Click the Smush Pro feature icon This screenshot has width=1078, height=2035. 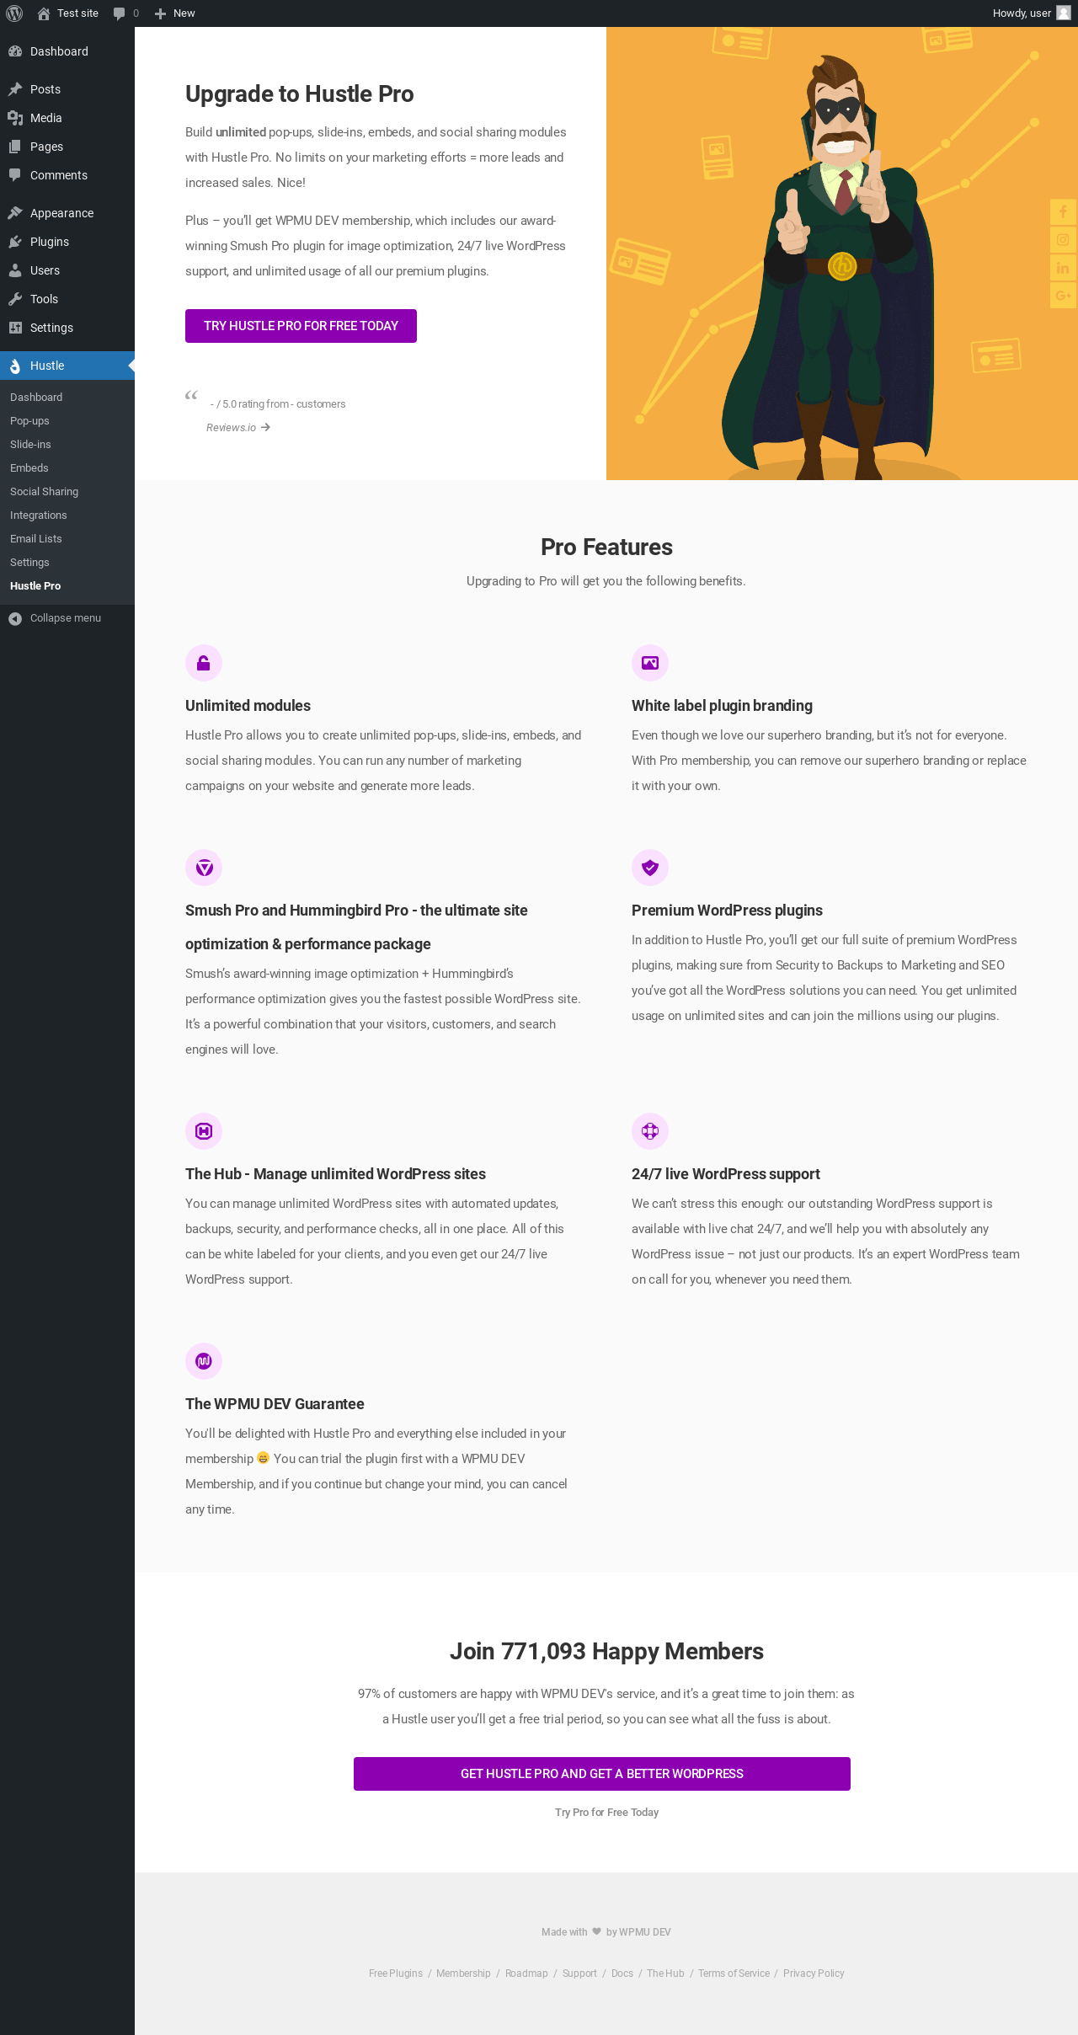point(204,868)
